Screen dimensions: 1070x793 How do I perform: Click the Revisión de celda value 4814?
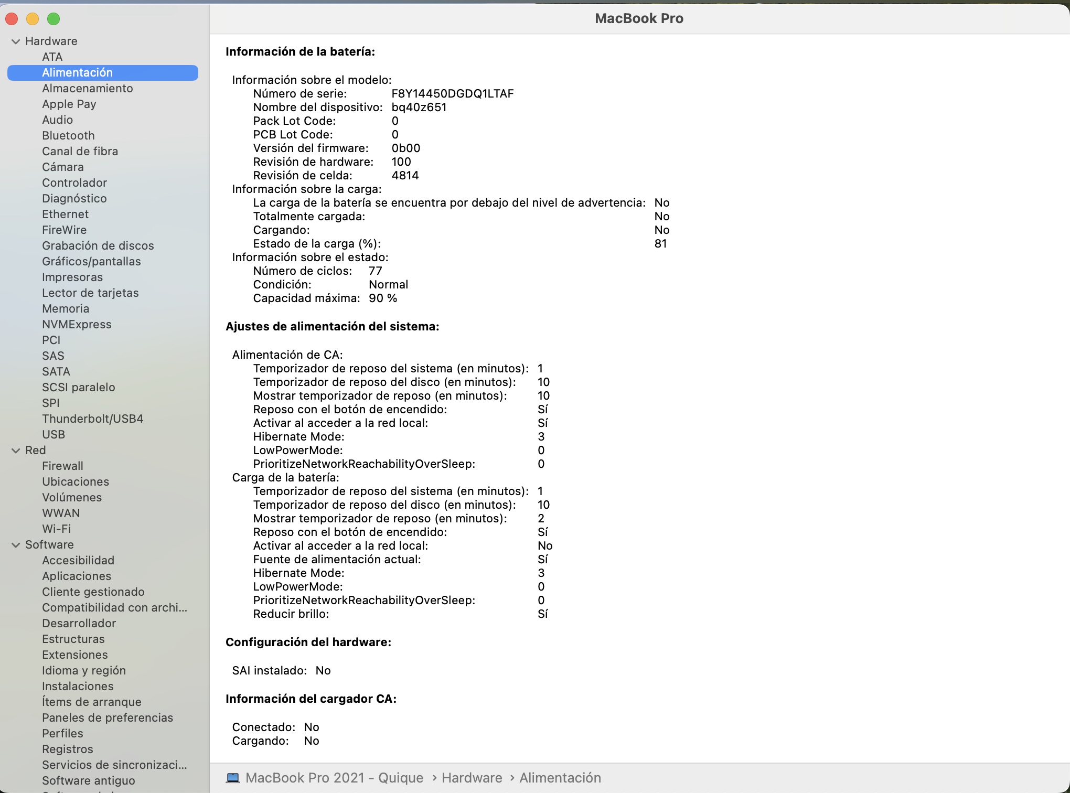coord(405,176)
